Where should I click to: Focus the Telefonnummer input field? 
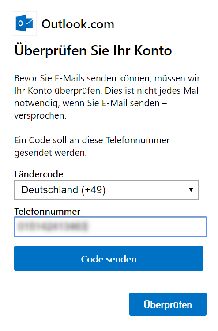[x=110, y=227]
